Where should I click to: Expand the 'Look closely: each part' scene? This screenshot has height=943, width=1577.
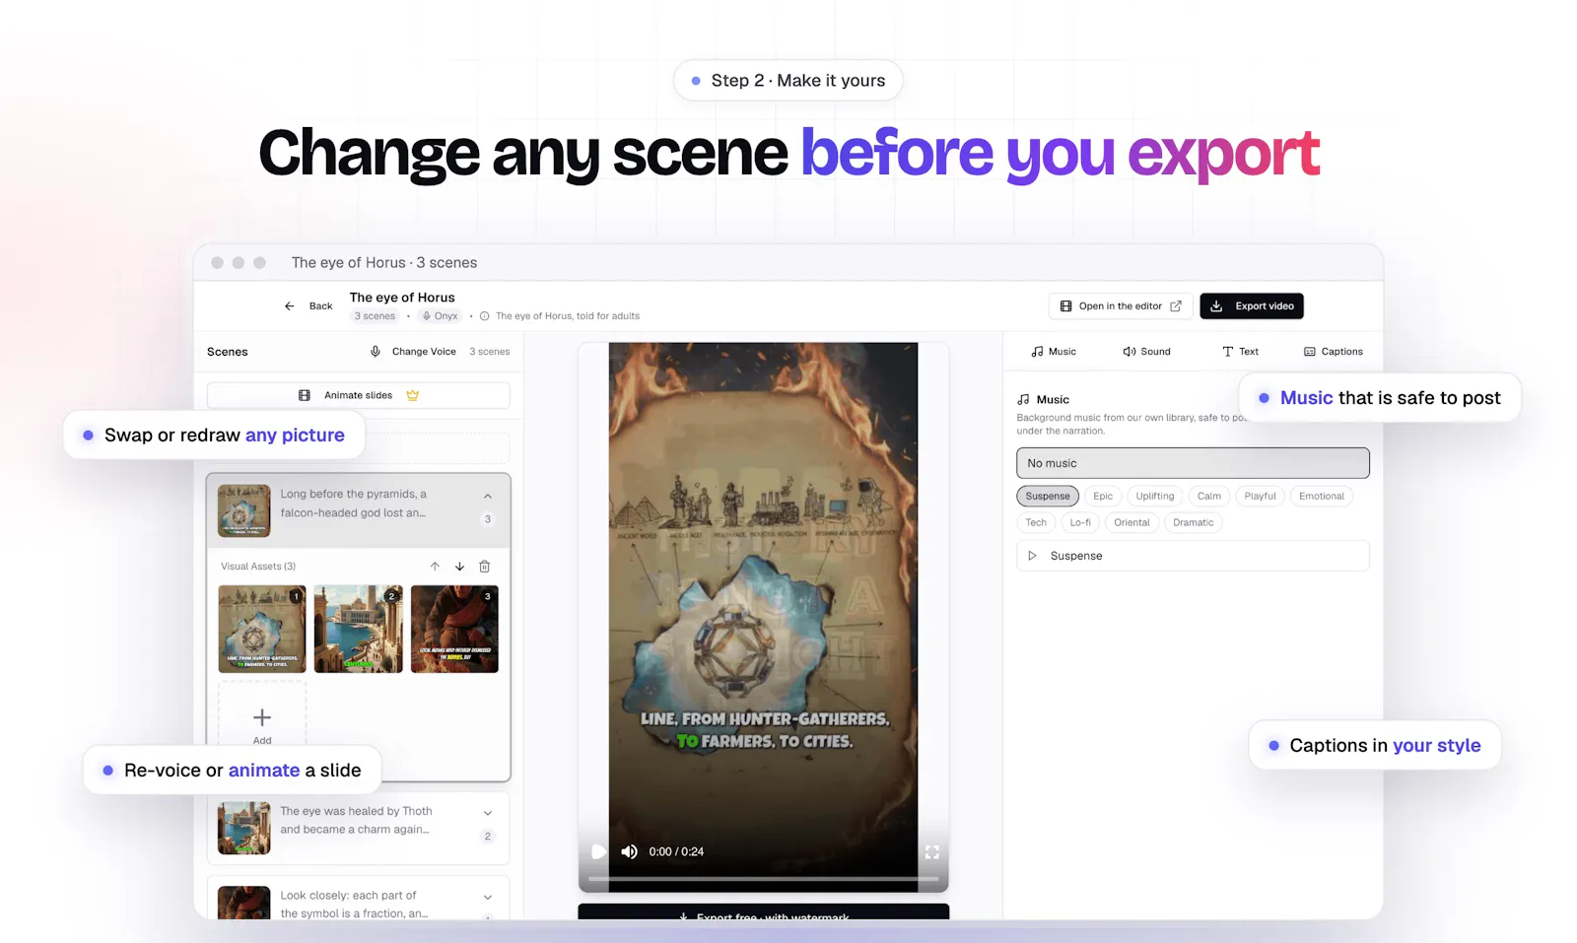[x=488, y=897]
